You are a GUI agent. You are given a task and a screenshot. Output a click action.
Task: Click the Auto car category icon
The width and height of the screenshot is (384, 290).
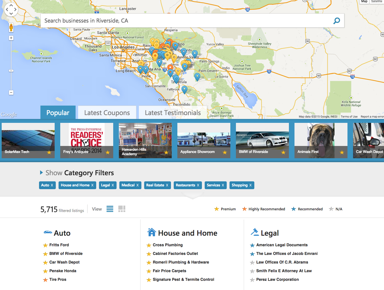(x=48, y=232)
